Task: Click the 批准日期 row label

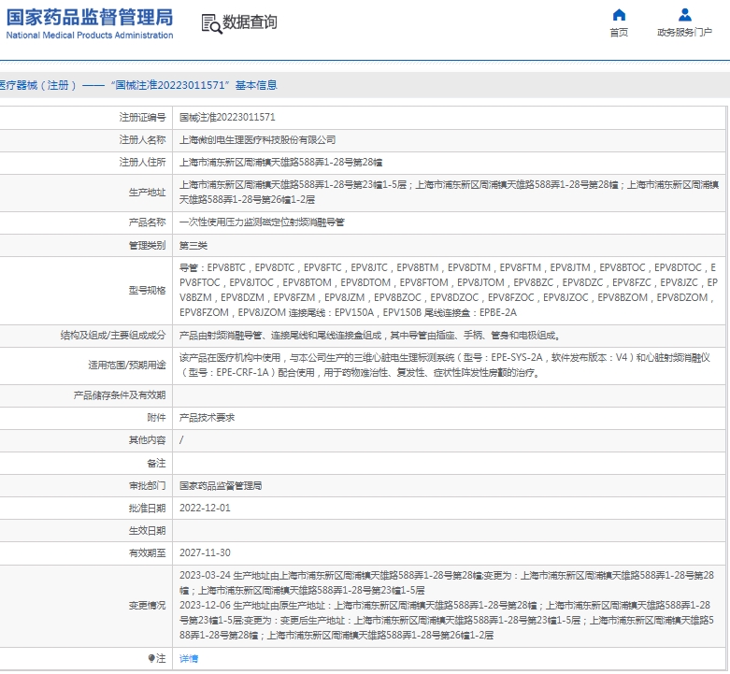Action: (x=147, y=508)
